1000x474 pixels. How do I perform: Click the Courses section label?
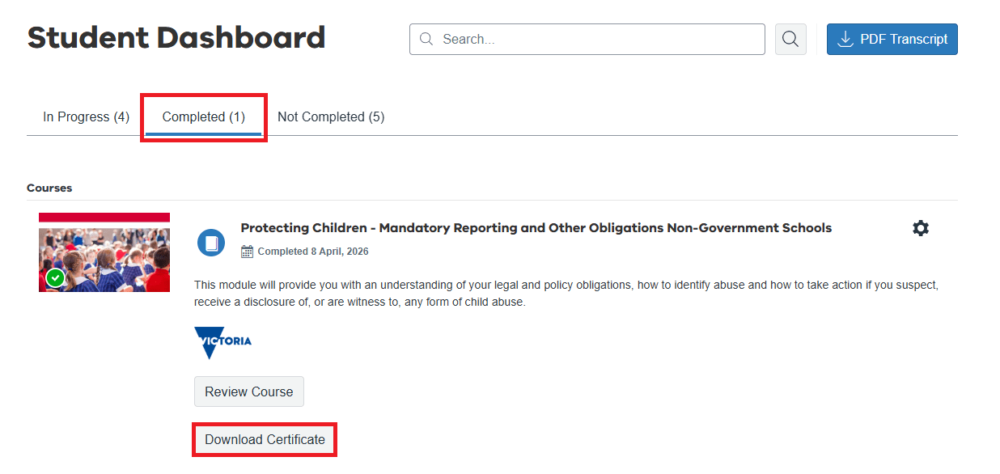pos(49,188)
